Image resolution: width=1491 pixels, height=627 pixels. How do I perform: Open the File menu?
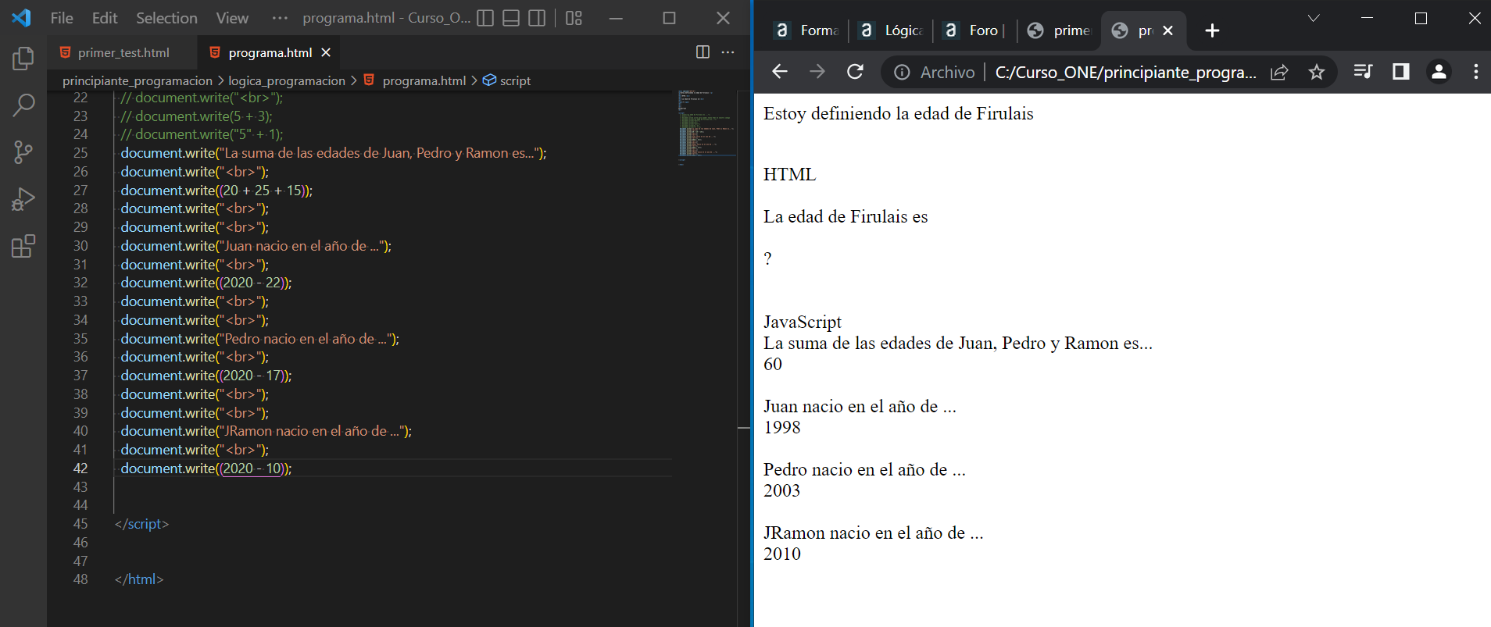click(62, 18)
